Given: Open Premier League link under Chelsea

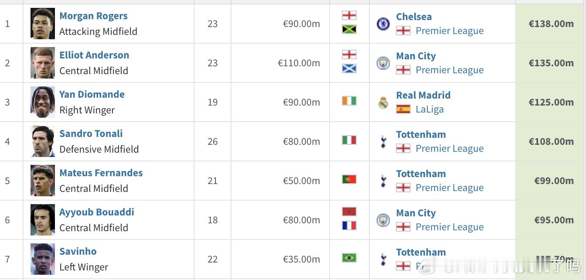Looking at the screenshot, I should [x=450, y=31].
